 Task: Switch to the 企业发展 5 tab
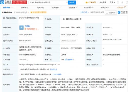(x=73, y=8)
